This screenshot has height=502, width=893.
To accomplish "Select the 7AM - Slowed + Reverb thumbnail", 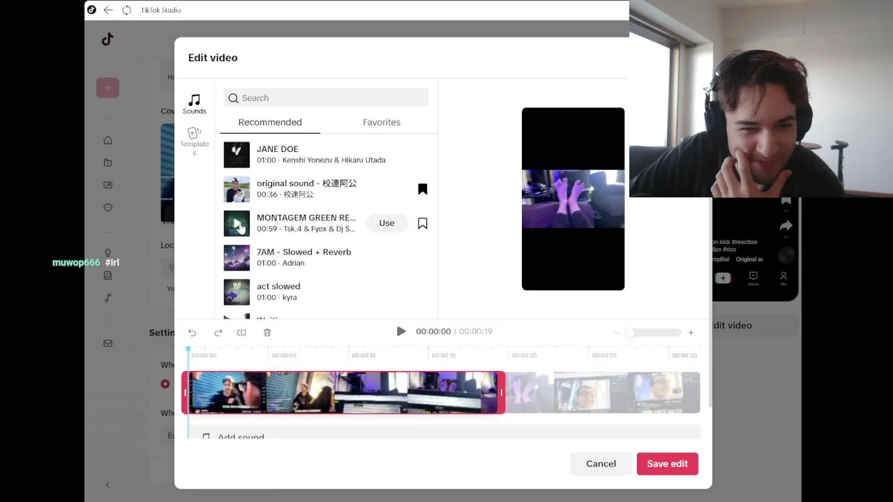I will (237, 258).
